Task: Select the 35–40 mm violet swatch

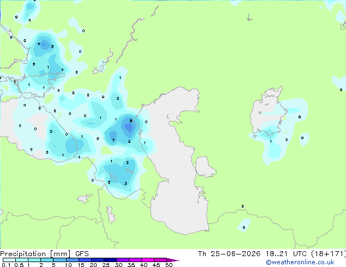Action: [135, 260]
